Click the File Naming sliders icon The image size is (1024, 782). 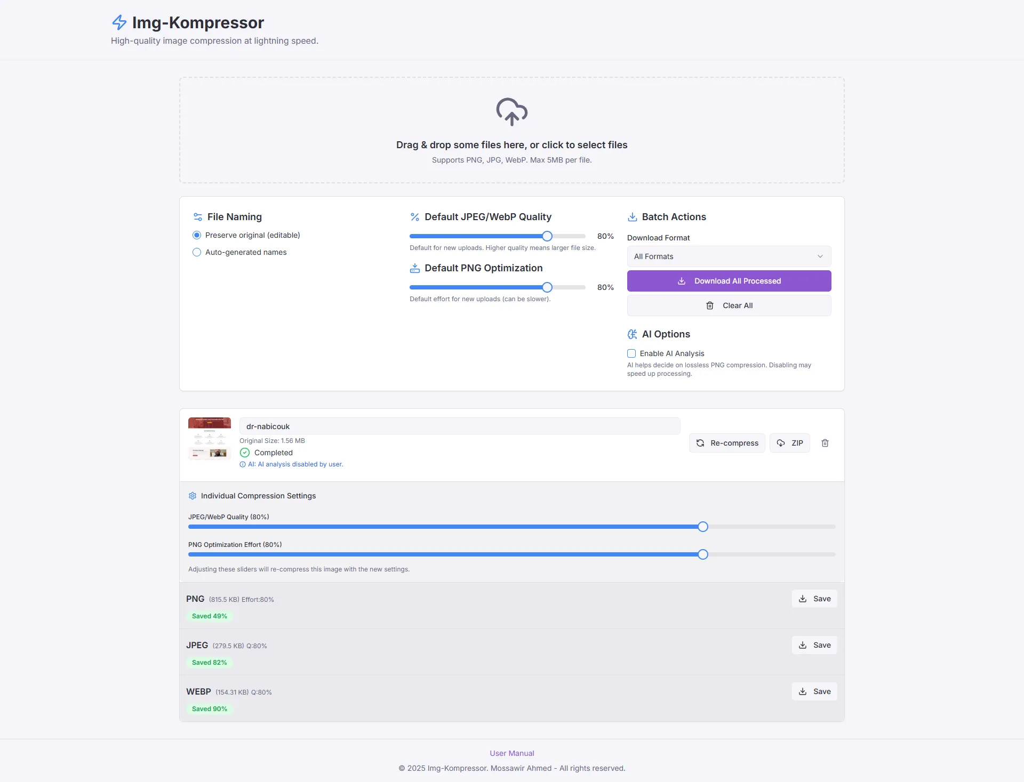pos(198,217)
